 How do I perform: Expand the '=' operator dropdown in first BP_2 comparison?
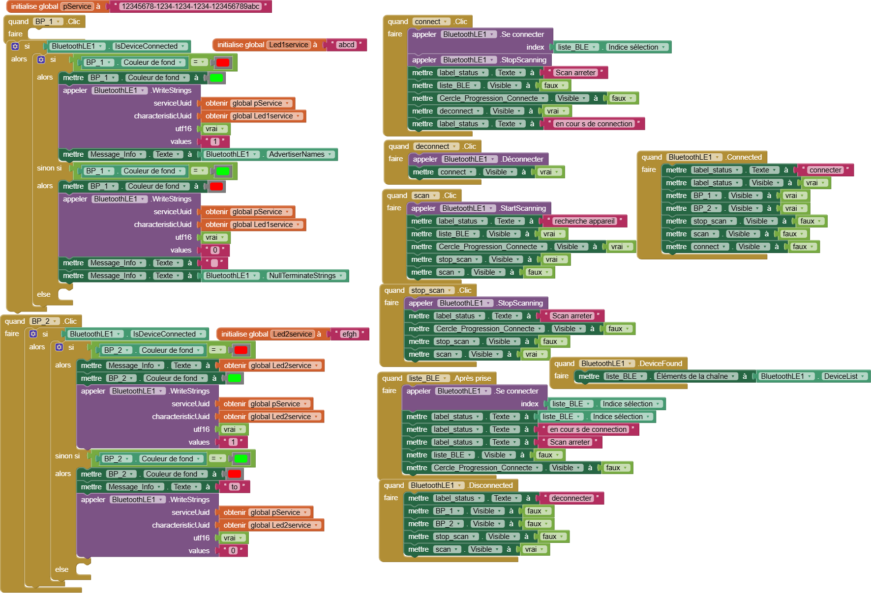[217, 350]
